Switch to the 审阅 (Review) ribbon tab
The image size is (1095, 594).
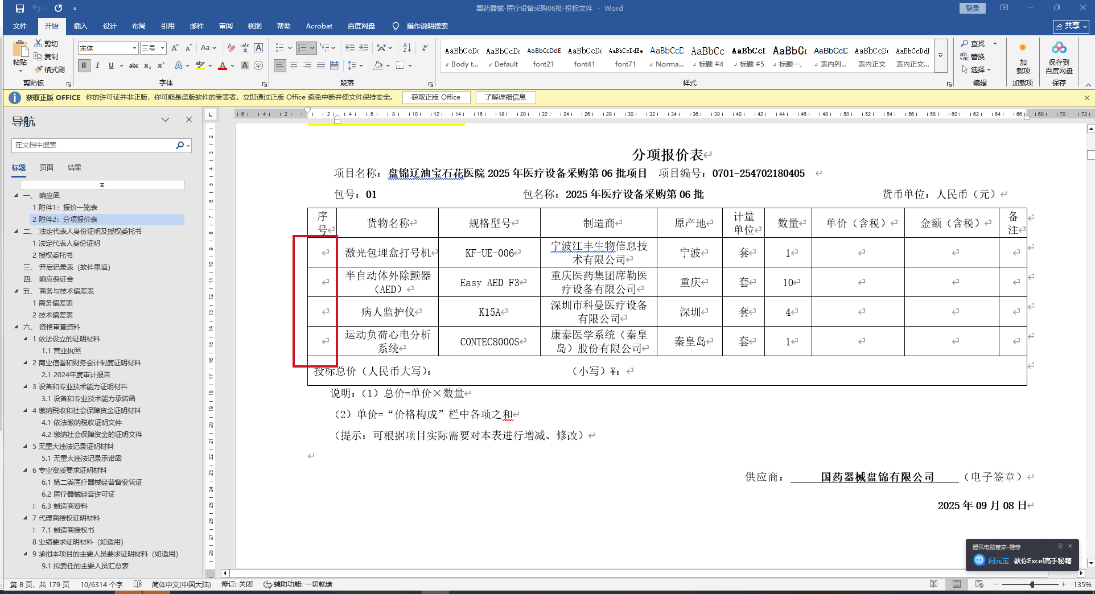[x=226, y=26]
